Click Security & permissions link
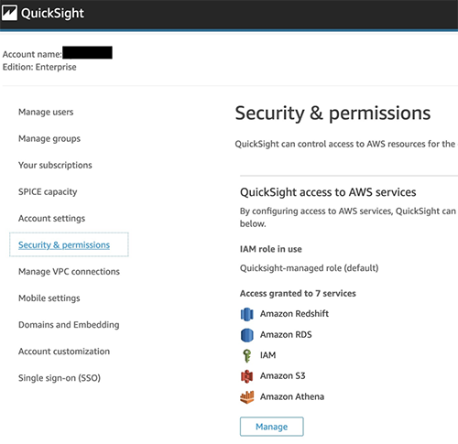The width and height of the screenshot is (458, 444). (x=64, y=244)
